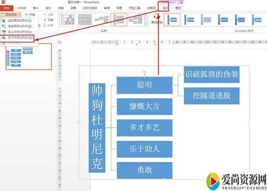The image size is (267, 191).
Task: Select the 勇敢 shape in diagram
Action: (x=144, y=170)
